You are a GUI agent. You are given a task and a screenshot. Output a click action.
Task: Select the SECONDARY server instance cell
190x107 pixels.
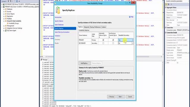85,43
